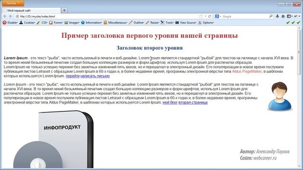The height and width of the screenshot is (170, 303).
Task: Click the ИНФОПРОДУКТ box image
Action: click(53, 139)
